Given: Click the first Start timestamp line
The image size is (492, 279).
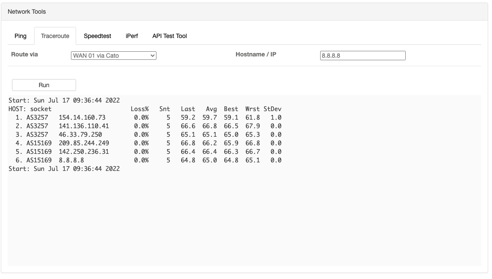Looking at the screenshot, I should pyautogui.click(x=64, y=100).
